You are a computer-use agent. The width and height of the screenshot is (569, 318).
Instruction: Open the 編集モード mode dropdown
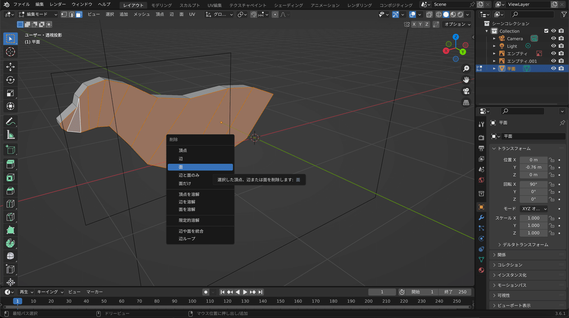coord(37,14)
